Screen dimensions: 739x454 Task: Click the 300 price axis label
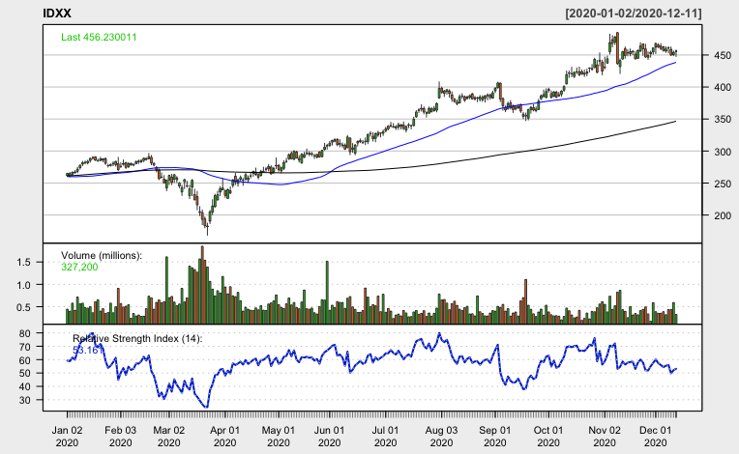click(723, 152)
